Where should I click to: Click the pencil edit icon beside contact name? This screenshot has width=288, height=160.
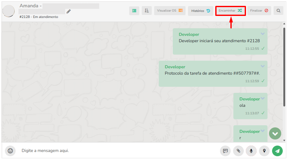click(69, 11)
